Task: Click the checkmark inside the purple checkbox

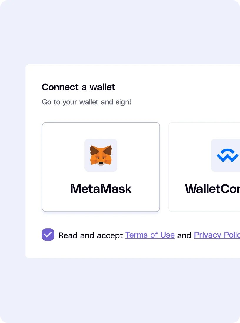Action: [x=48, y=235]
